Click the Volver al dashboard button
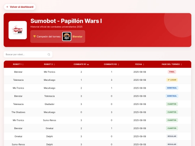195x146 pixels. click(x=20, y=7)
